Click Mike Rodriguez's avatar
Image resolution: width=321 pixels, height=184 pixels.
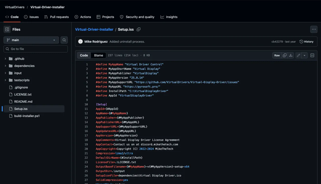tap(81, 41)
